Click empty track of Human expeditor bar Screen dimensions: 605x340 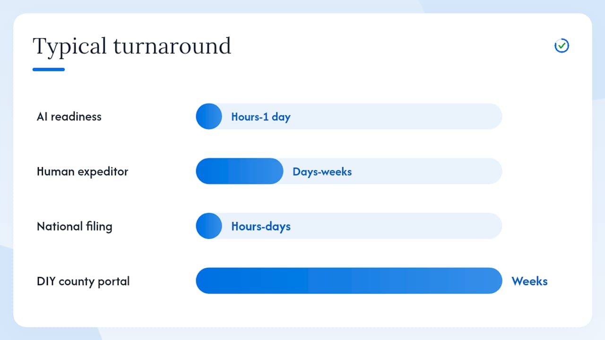coord(428,171)
